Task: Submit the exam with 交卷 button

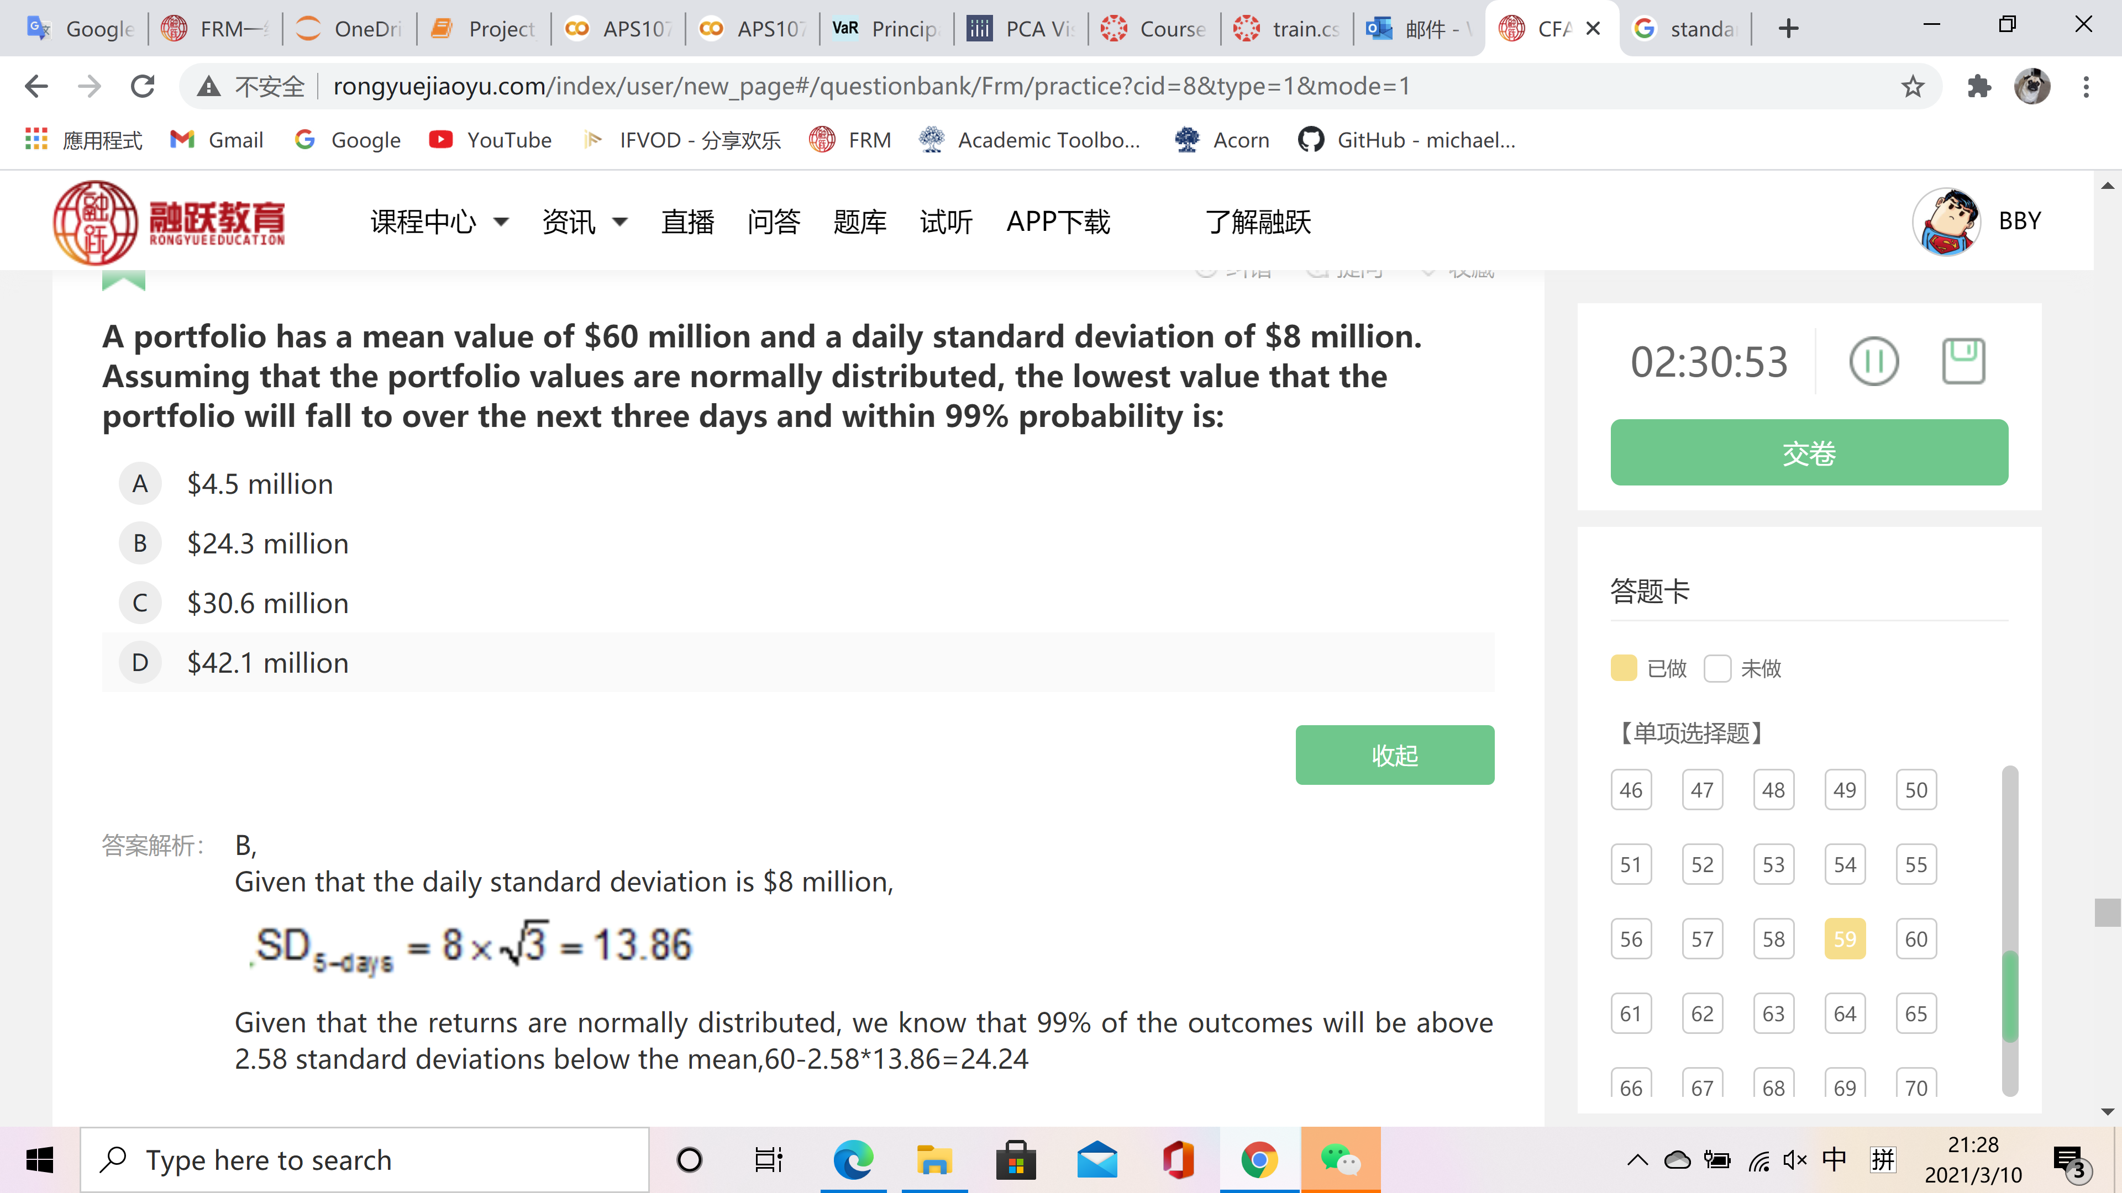Action: pos(1808,453)
